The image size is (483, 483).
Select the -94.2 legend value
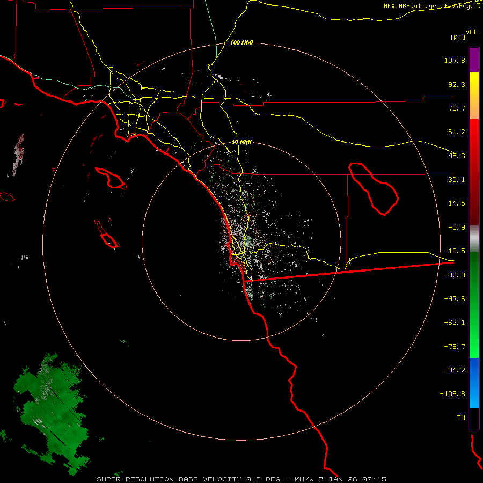tap(455, 370)
